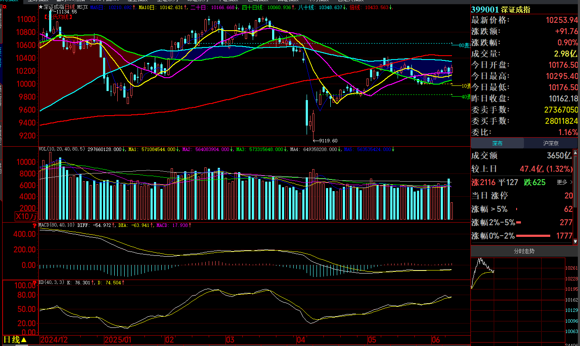Click the 成交量 value 2.98亿

[566, 54]
